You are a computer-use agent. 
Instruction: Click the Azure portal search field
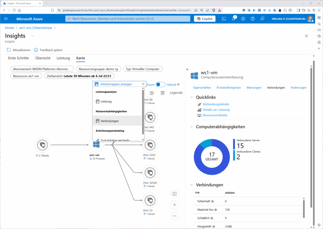pos(128,19)
